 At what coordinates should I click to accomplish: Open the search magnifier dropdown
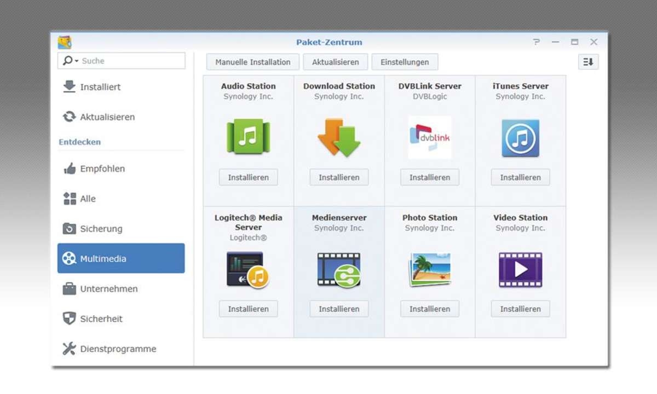coord(70,61)
